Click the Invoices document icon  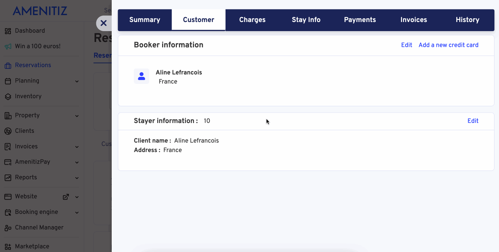(x=8, y=147)
